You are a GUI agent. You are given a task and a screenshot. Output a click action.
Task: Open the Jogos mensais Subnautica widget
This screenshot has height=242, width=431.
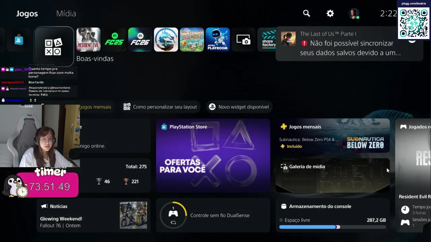pyautogui.click(x=333, y=136)
